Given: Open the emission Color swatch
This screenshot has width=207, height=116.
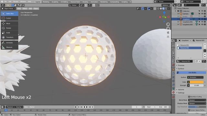Looking at the screenshot, I should [x=197, y=82].
